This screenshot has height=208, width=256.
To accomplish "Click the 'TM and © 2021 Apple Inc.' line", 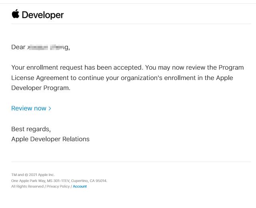I will coord(33,175).
